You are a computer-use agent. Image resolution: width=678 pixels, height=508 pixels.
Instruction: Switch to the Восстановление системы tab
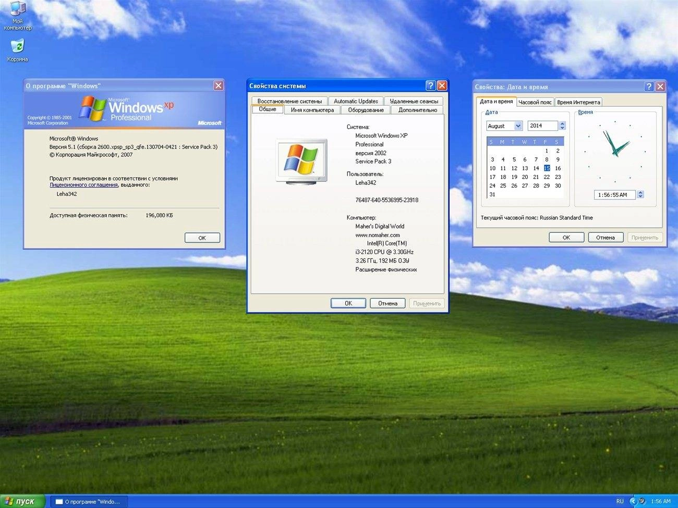pos(289,101)
